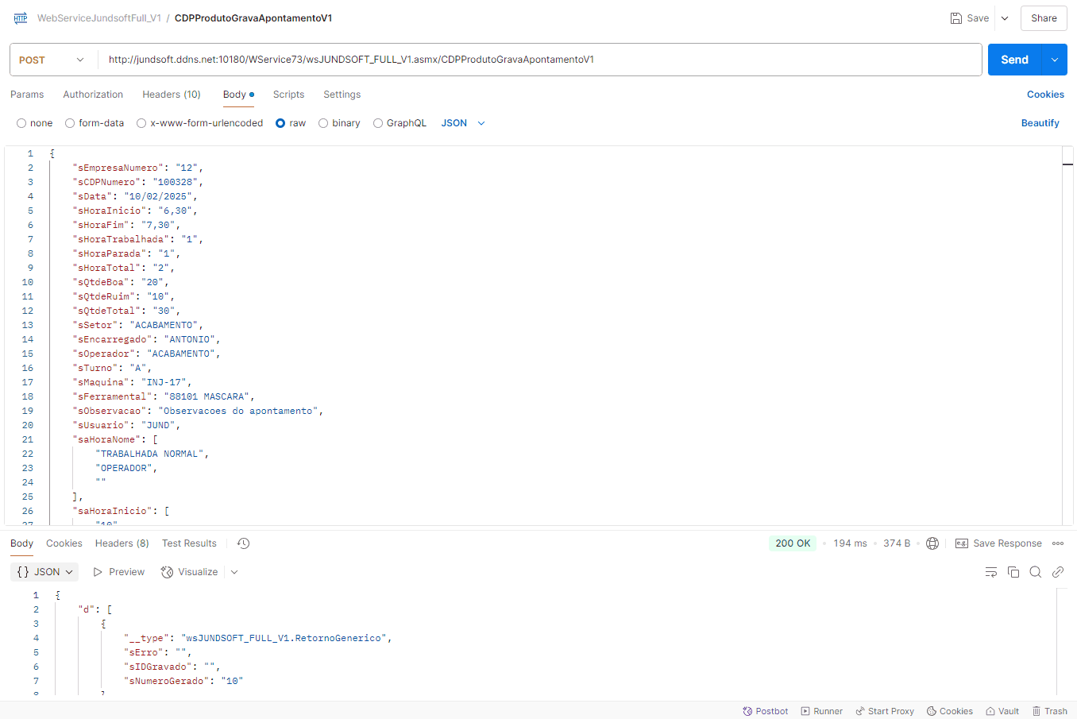Expand the Send button arrow menu
The image size is (1077, 719).
pos(1054,60)
